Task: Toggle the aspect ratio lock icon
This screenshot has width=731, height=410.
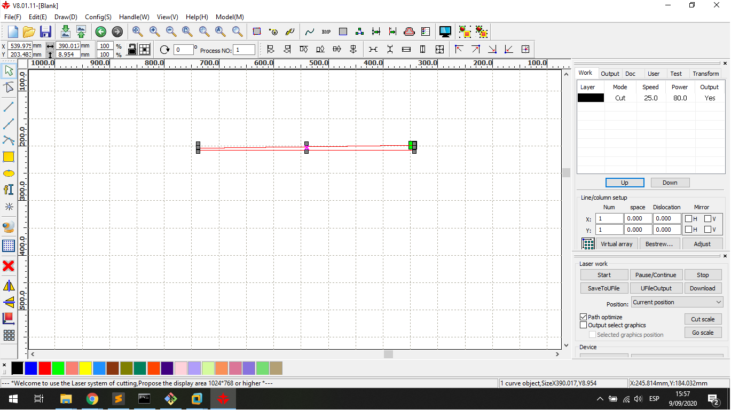Action: click(131, 49)
